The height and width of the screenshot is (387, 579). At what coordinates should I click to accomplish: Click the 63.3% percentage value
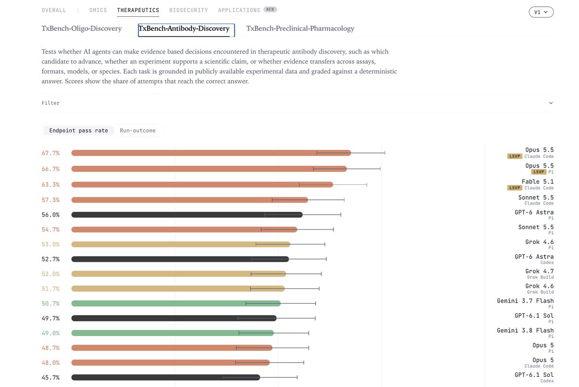51,185
